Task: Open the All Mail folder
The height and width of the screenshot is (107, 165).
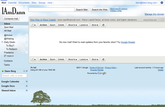Action: tap(7, 31)
